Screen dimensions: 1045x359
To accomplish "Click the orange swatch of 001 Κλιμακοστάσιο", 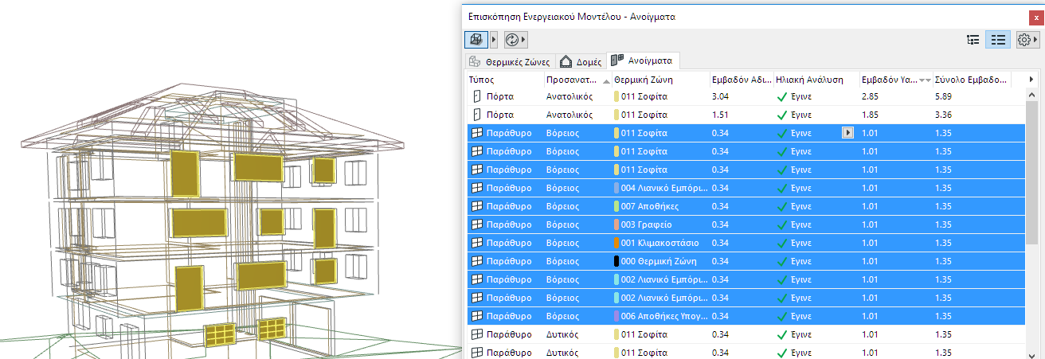I will [616, 243].
